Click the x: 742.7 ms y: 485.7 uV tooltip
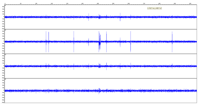This screenshot has width=200, height=107. pos(155,8)
